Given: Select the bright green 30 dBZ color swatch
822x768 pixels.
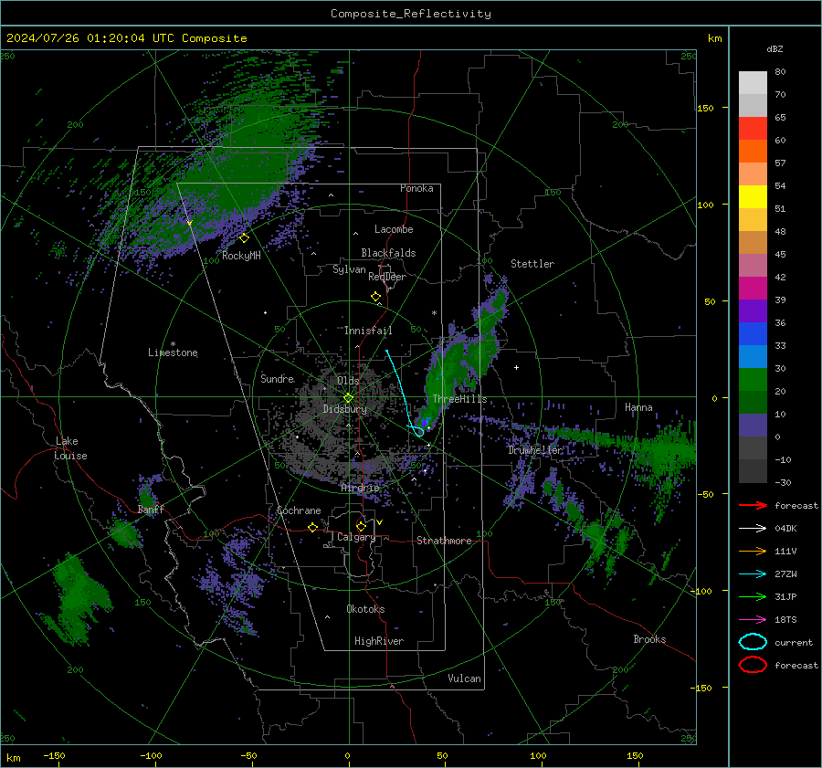Looking at the screenshot, I should pos(753,379).
